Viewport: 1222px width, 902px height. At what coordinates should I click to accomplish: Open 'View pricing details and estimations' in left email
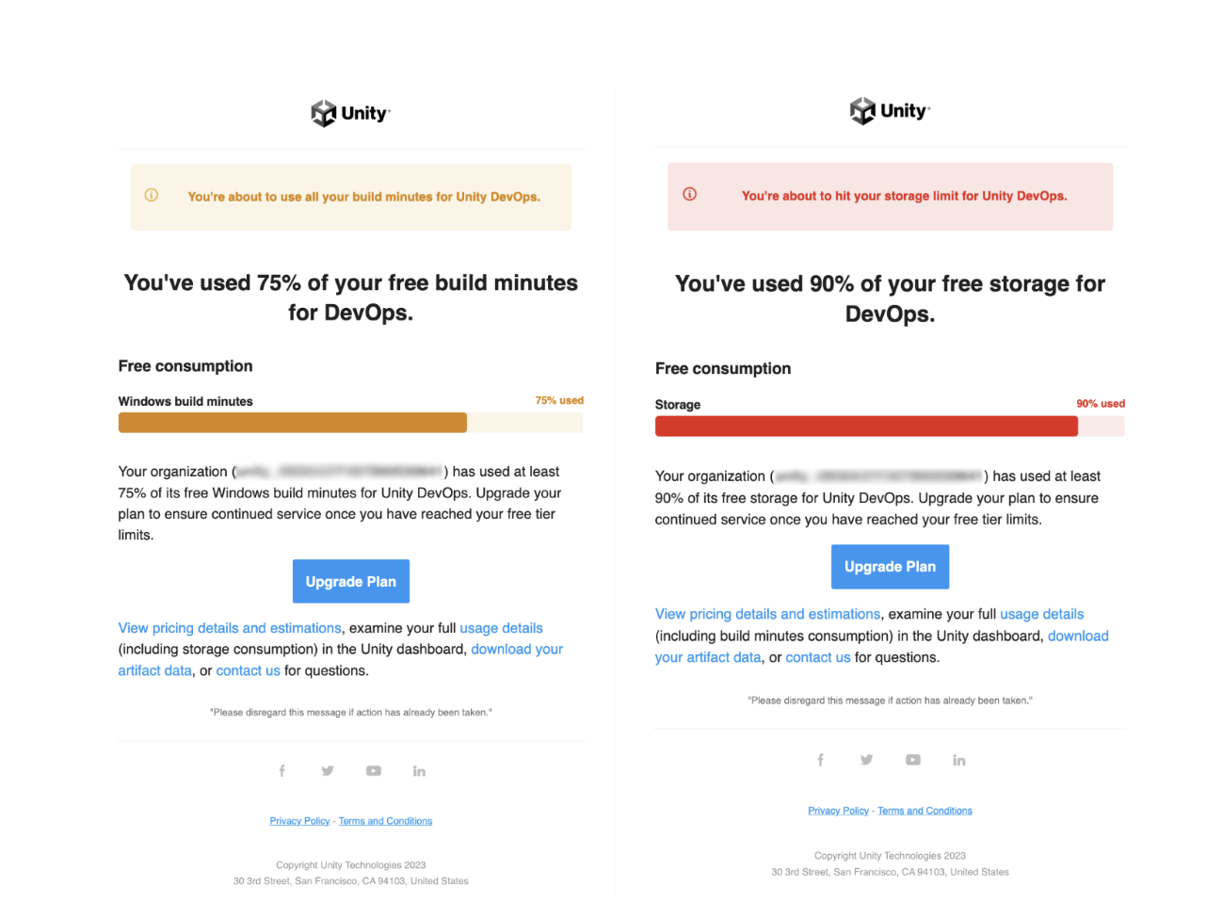click(230, 628)
